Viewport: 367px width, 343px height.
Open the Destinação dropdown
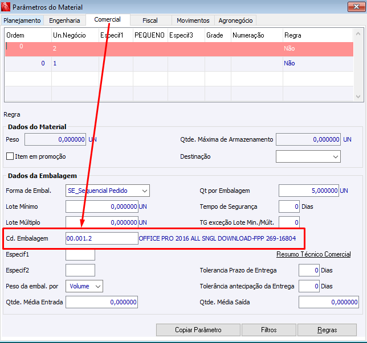(308, 156)
